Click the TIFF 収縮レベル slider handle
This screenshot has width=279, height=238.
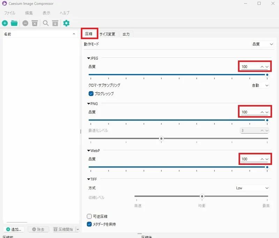click(202, 196)
